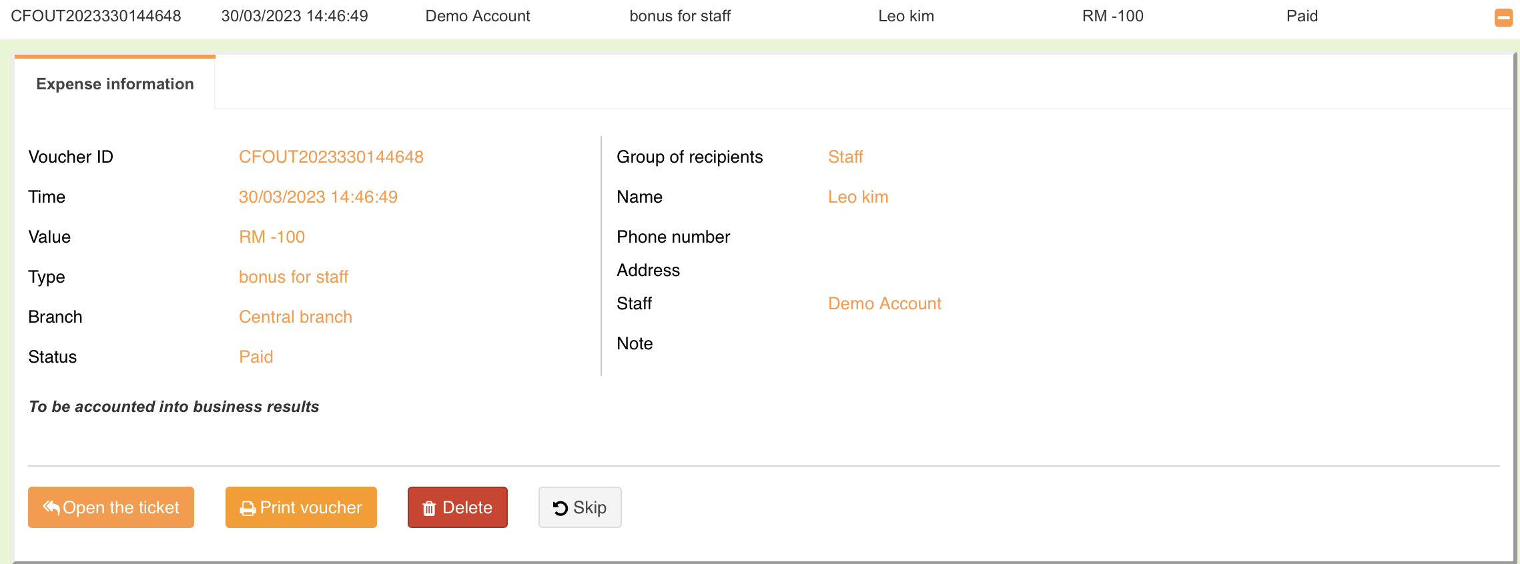Viewport: 1520px width, 564px height.
Task: Click the trash icon on the Delete button
Action: tap(429, 509)
